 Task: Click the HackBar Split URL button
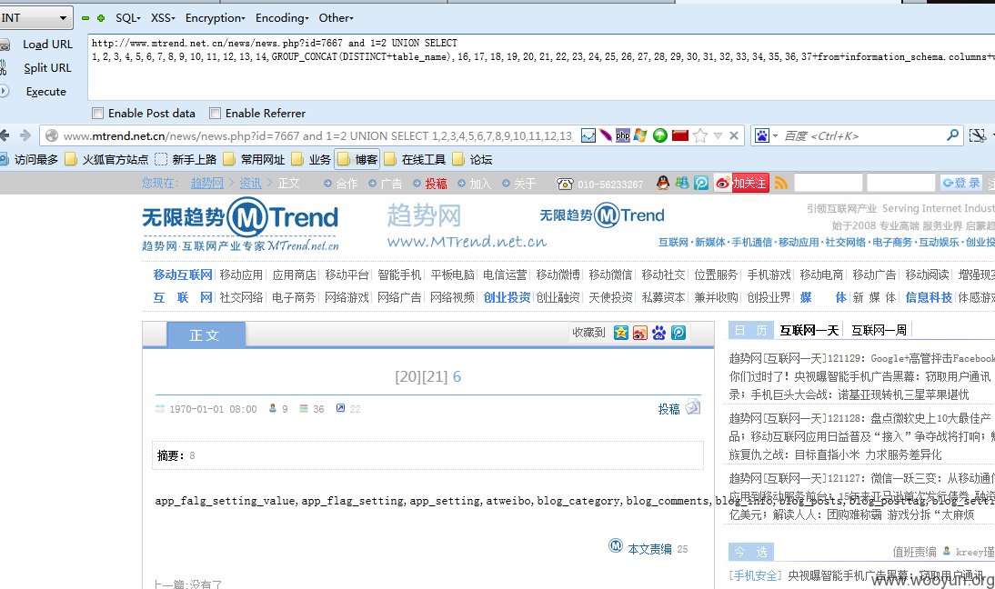(x=47, y=67)
